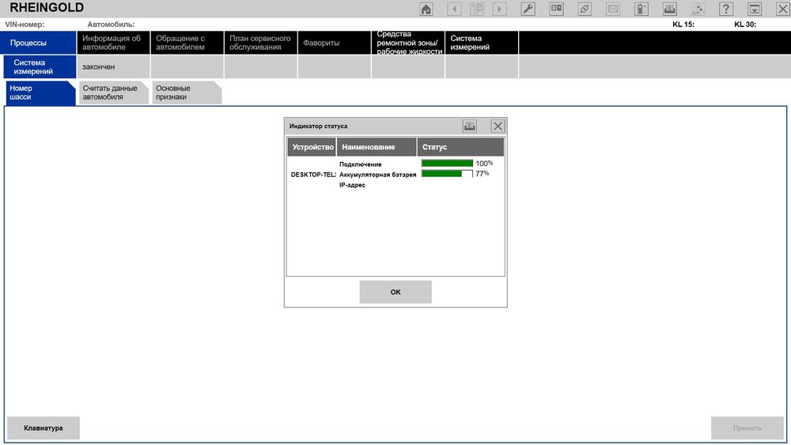This screenshot has height=445, width=791.
Task: Select the Номер шасси step
Action: [40, 92]
